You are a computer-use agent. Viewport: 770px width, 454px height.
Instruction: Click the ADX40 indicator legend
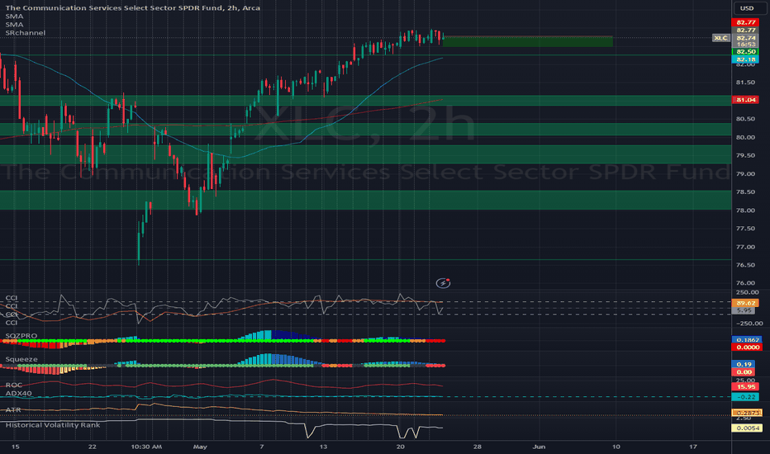[x=19, y=393]
